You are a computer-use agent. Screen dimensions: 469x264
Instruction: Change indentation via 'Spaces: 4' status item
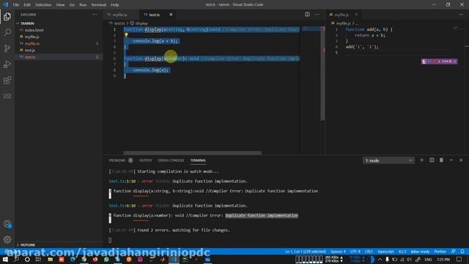pyautogui.click(x=338, y=252)
